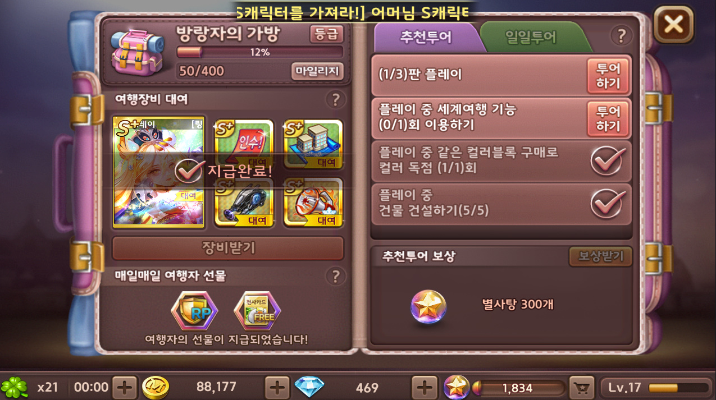Add more gold with plus button
This screenshot has width=716, height=400.
coord(125,387)
